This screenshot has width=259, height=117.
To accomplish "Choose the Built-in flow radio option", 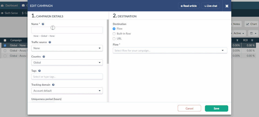I will 114,34.
